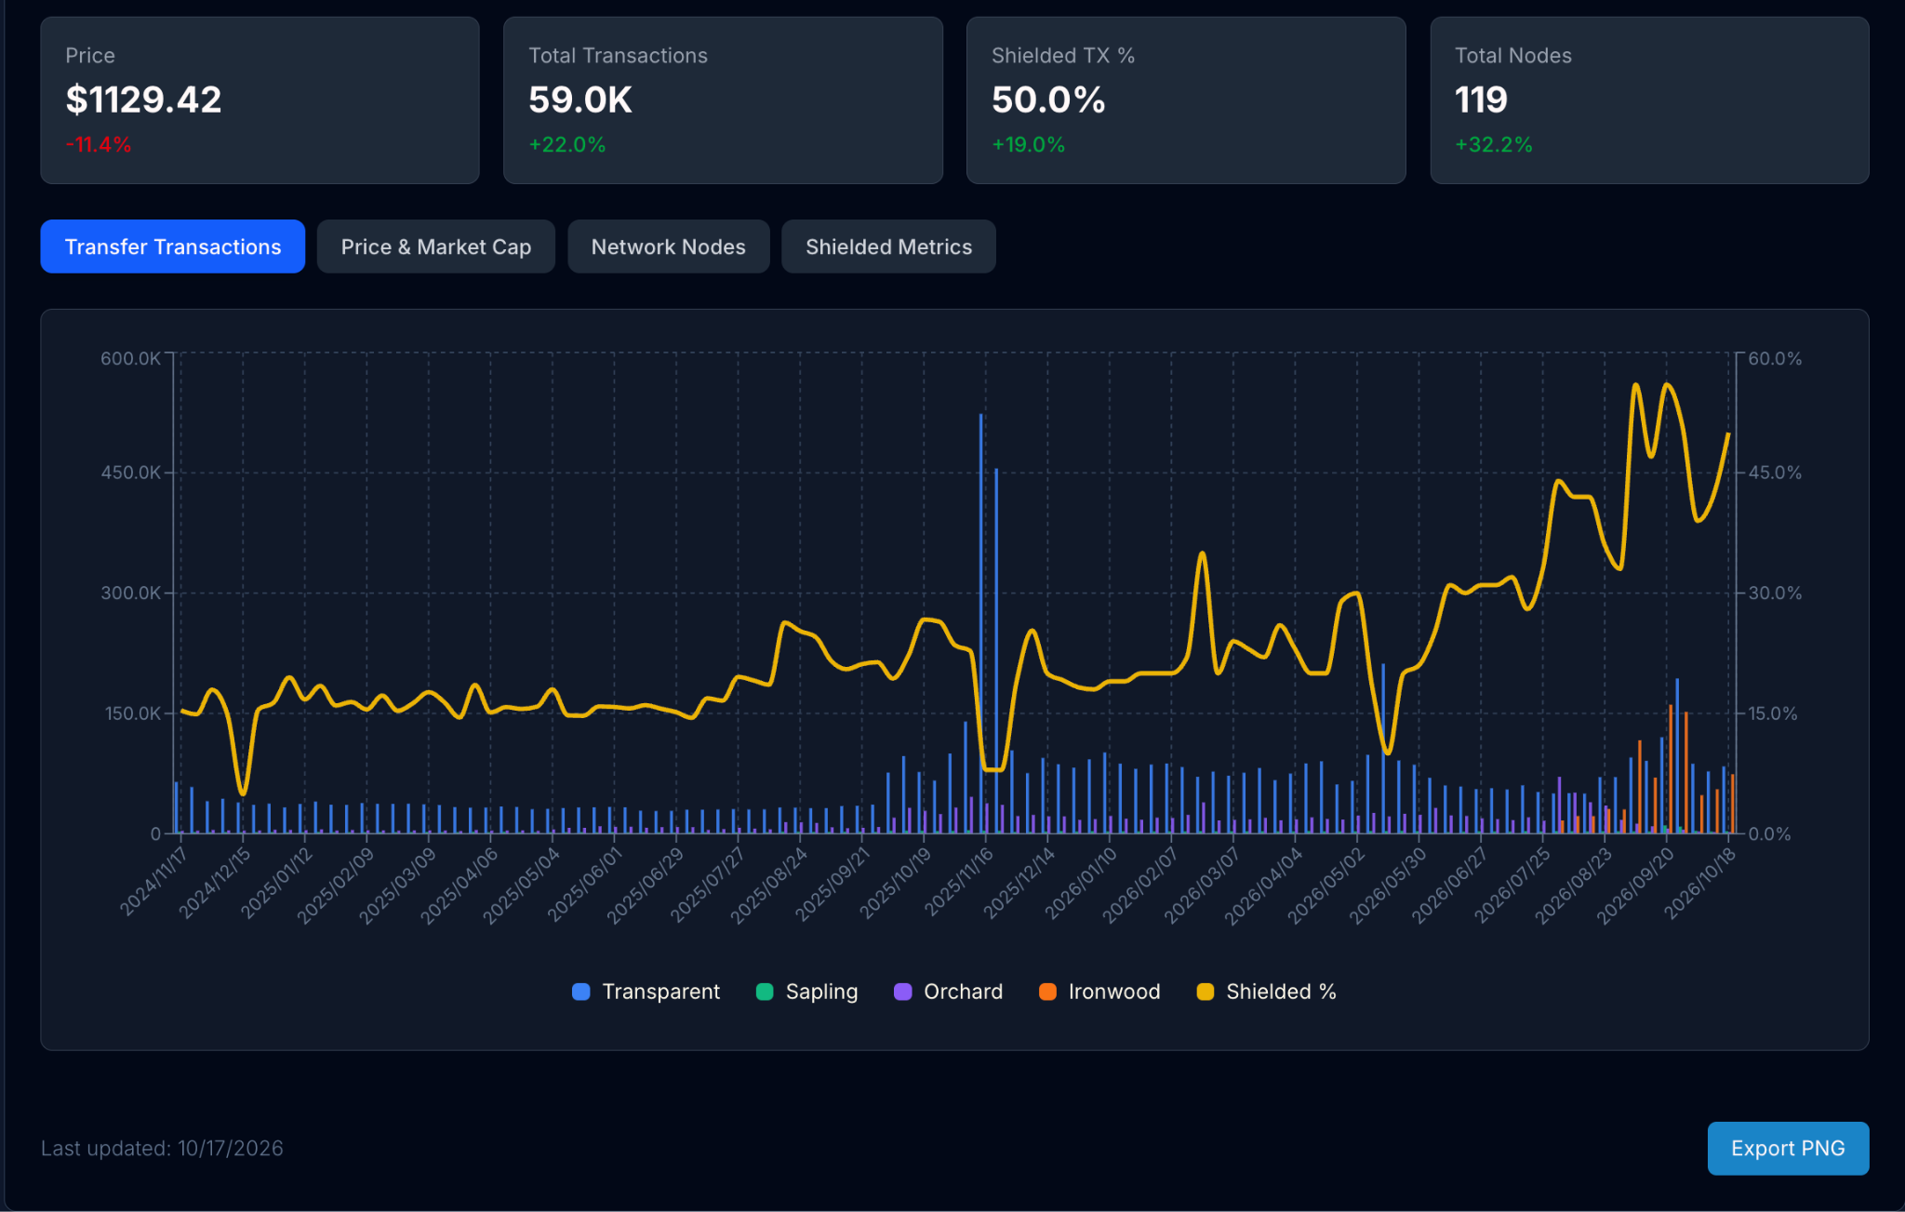
Task: Export the chart with Export PNG
Action: 1787,1148
